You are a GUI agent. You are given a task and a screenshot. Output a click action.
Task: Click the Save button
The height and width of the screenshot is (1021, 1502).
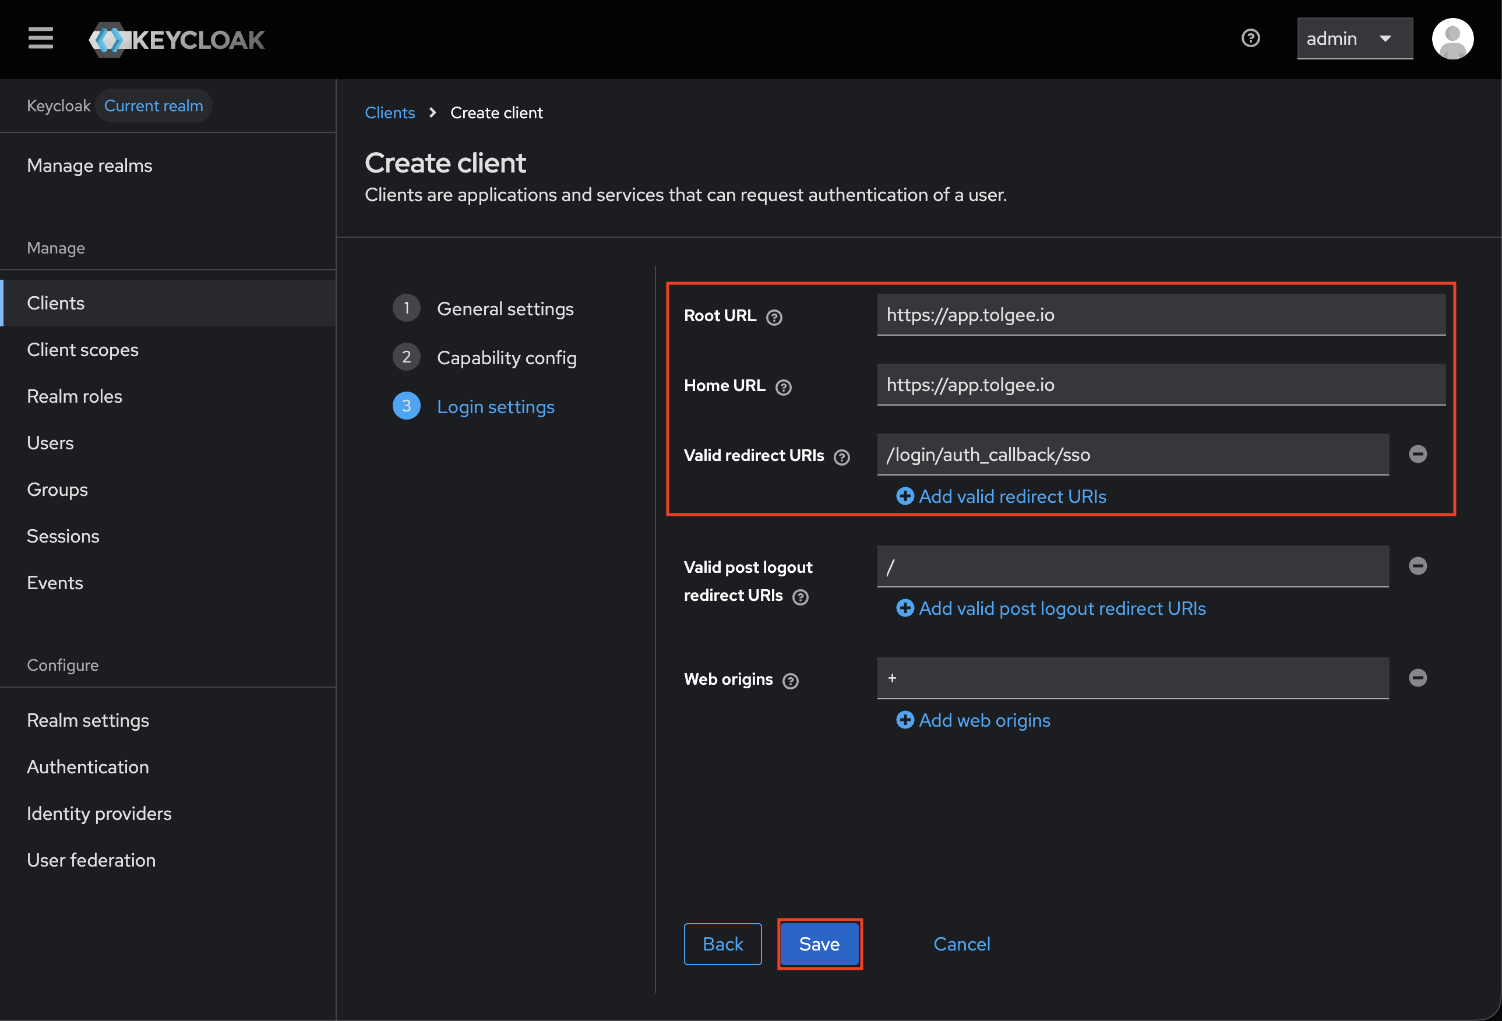[819, 944]
